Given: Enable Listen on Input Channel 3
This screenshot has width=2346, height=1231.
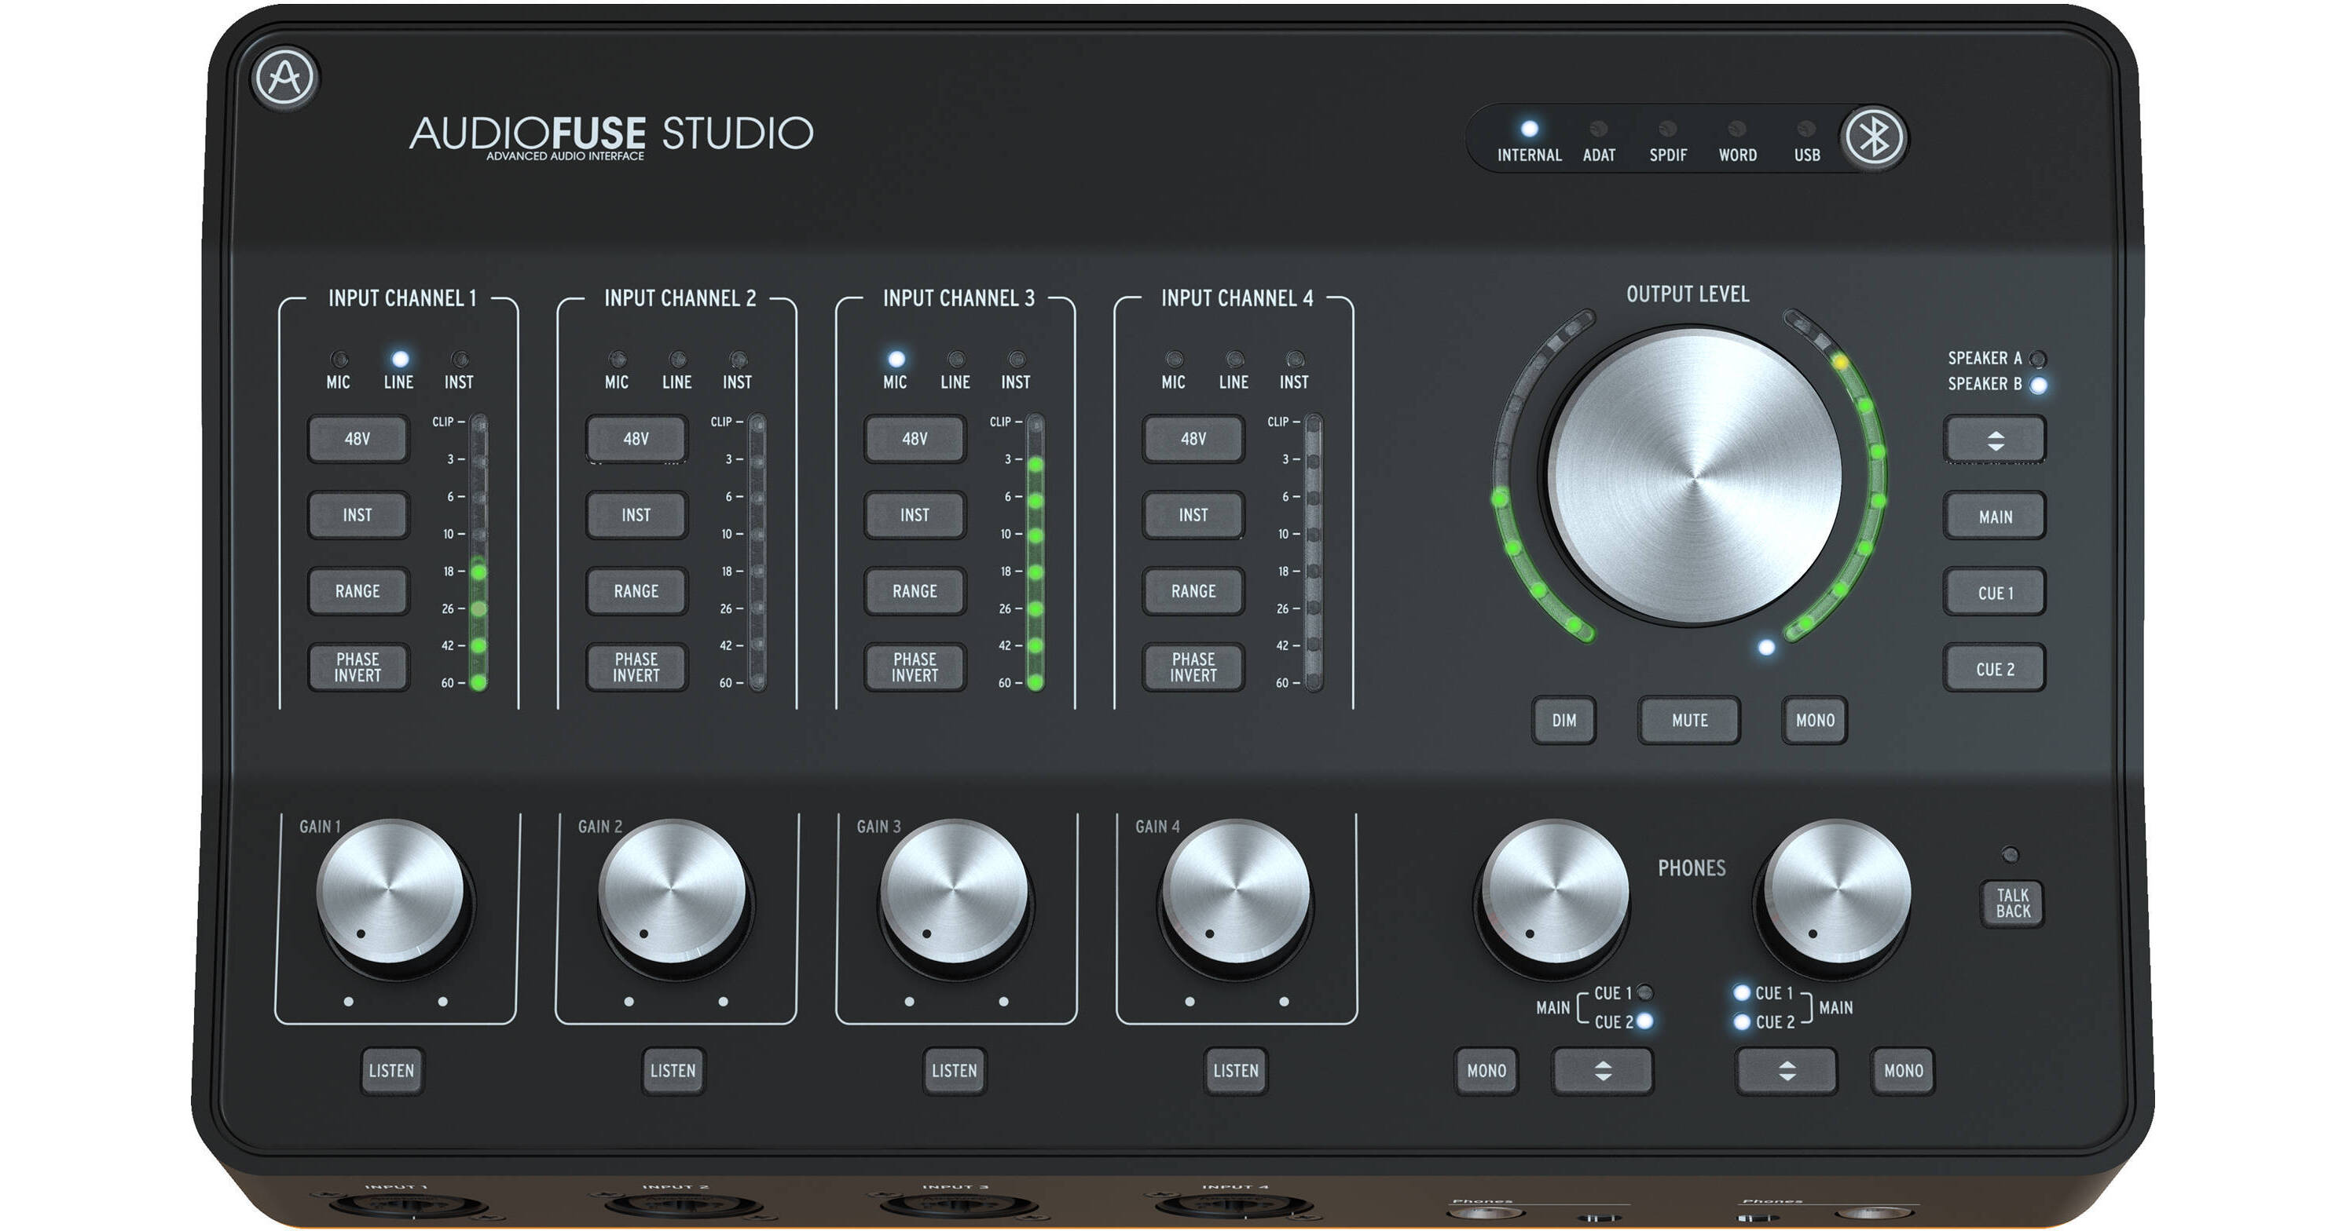Looking at the screenshot, I should [954, 1070].
